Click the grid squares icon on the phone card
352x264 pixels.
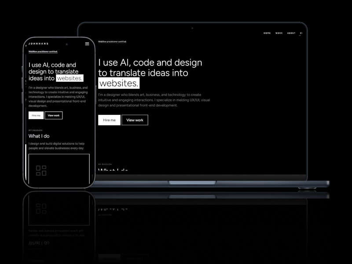click(41, 171)
